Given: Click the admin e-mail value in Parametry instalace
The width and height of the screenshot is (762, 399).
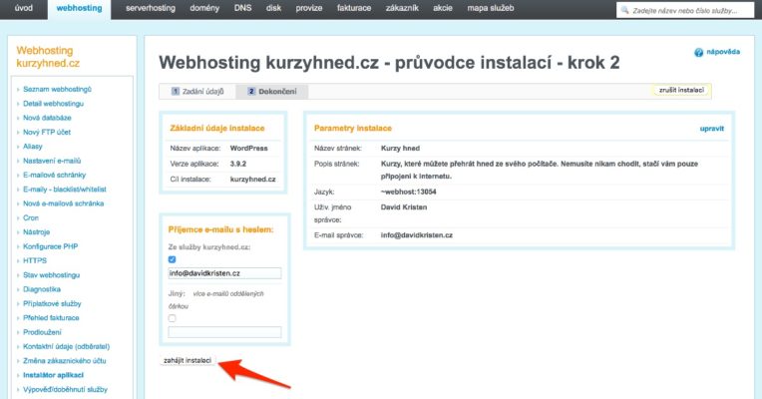Looking at the screenshot, I should pyautogui.click(x=417, y=235).
